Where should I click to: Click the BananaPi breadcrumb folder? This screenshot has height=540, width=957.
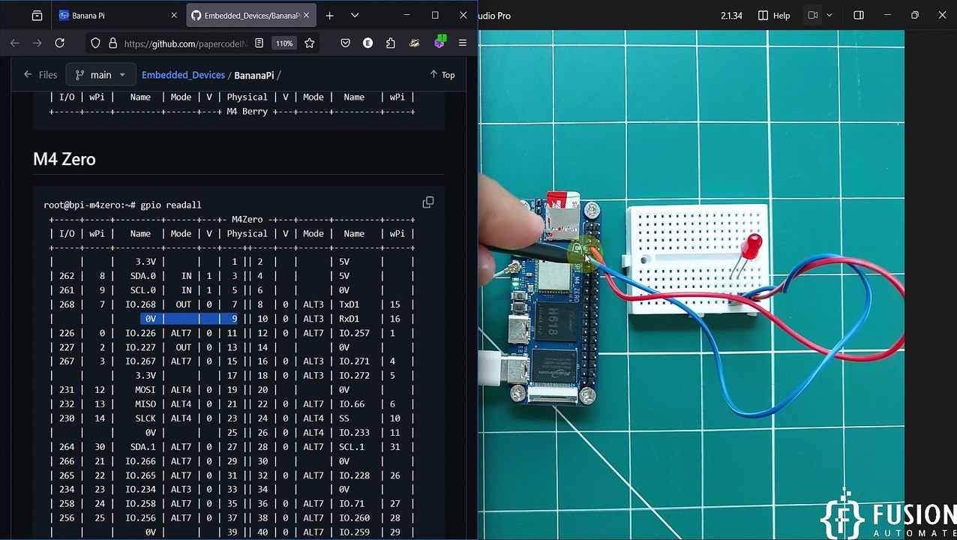tap(253, 75)
